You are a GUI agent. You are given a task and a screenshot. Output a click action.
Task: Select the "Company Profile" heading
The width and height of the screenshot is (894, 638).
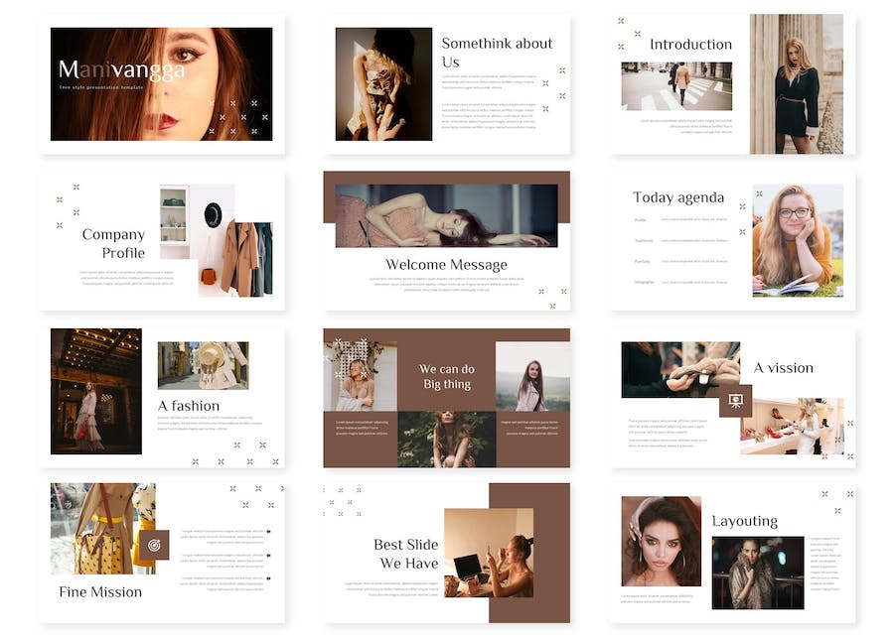pyautogui.click(x=113, y=243)
